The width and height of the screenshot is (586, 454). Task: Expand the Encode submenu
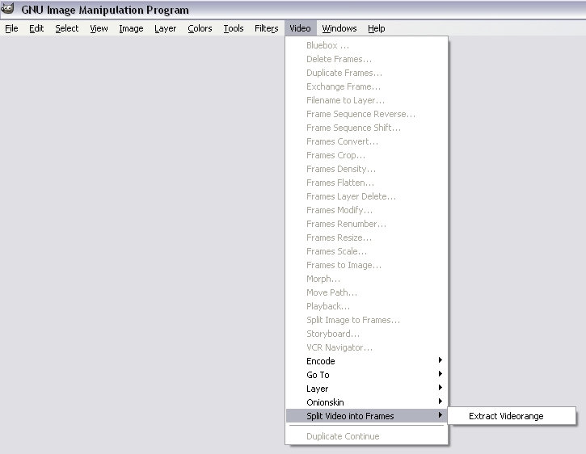[321, 361]
